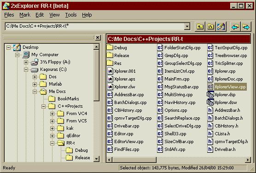The height and width of the screenshot is (173, 256).
Task: Select the AddressBar.h header file icon
Action: pyautogui.click(x=210, y=110)
